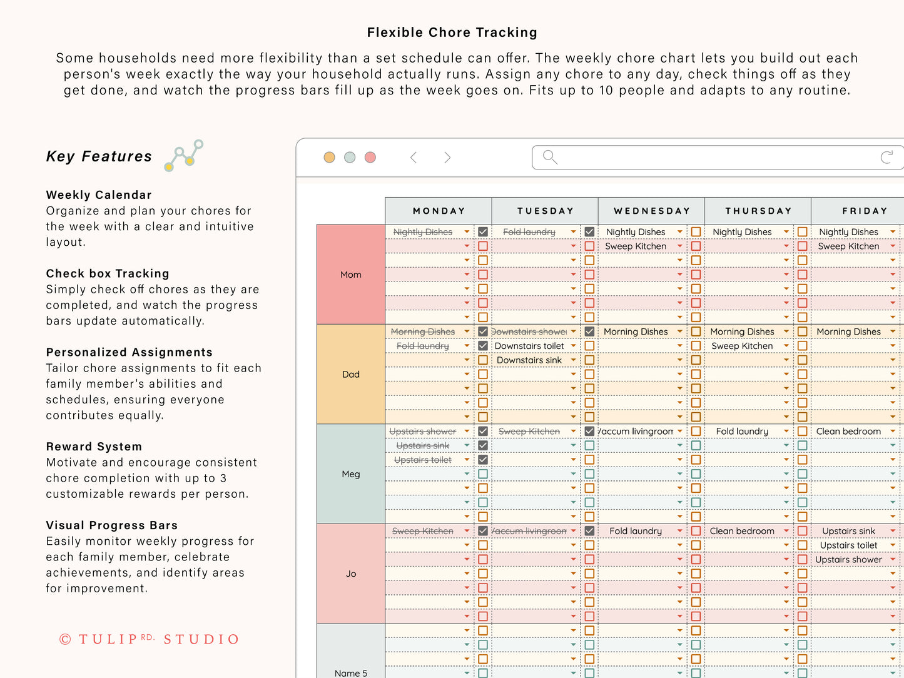The image size is (904, 678).
Task: Click the Name 5 cell
Action: click(x=351, y=651)
